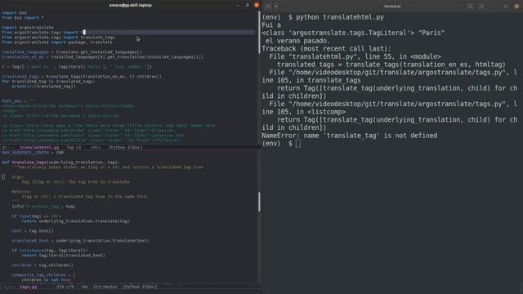
Task: Click the 'import bs4' line in Emacs
Action: (x=15, y=13)
